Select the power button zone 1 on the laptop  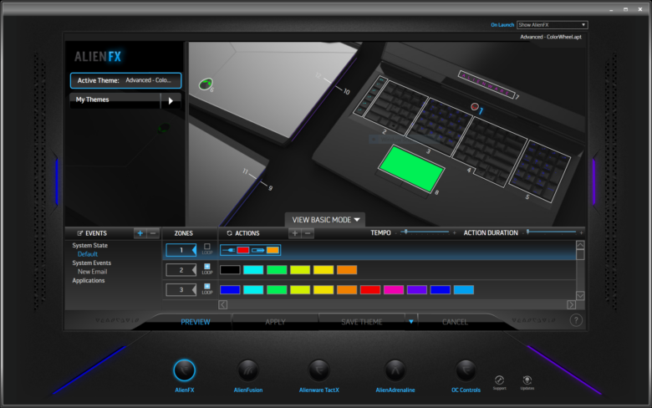(475, 107)
